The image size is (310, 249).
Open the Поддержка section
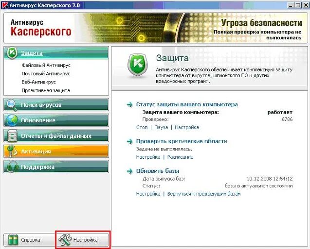pyautogui.click(x=56, y=167)
